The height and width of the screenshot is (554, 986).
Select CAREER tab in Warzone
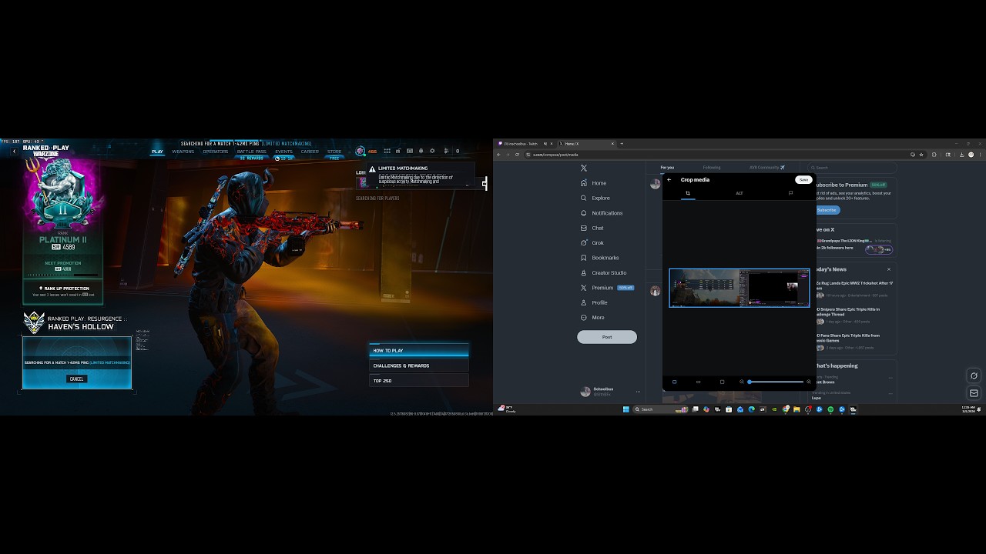pyautogui.click(x=310, y=152)
